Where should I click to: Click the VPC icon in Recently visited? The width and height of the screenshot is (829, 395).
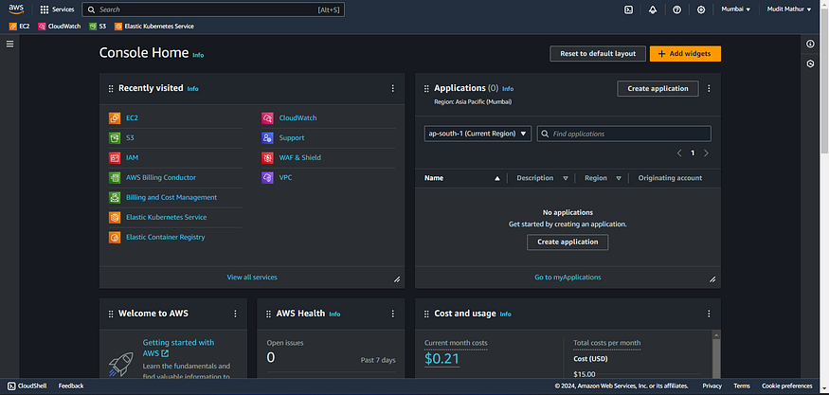(267, 178)
